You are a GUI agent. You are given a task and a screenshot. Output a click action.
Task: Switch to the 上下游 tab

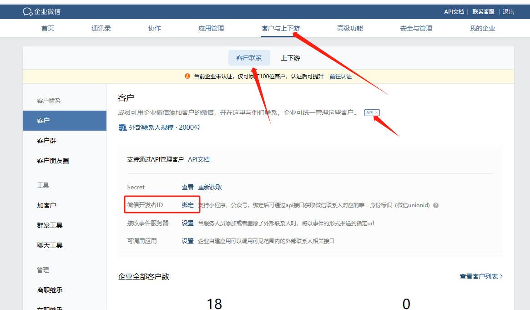pos(291,58)
